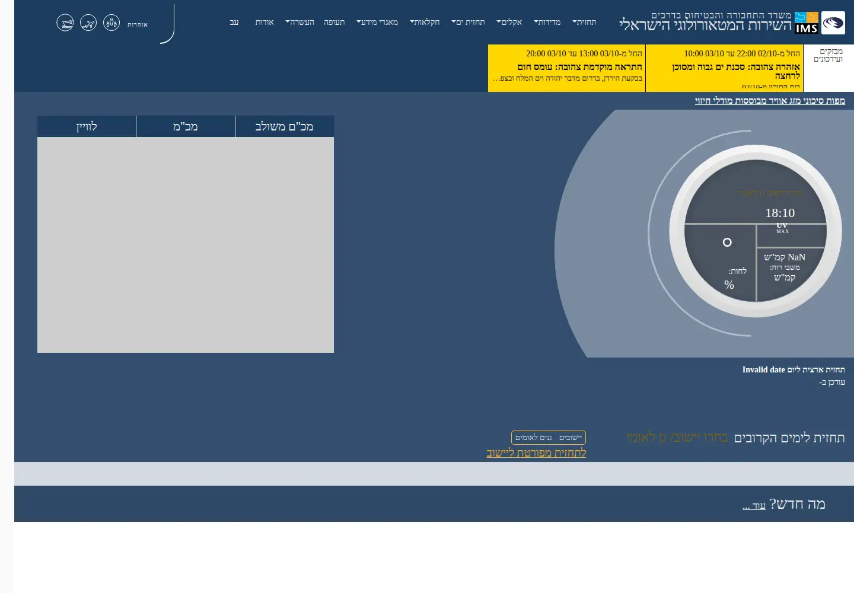Image resolution: width=854 pixels, height=593 pixels.
Task: Open the aviation (airplane) warnings icon
Action: tap(88, 23)
